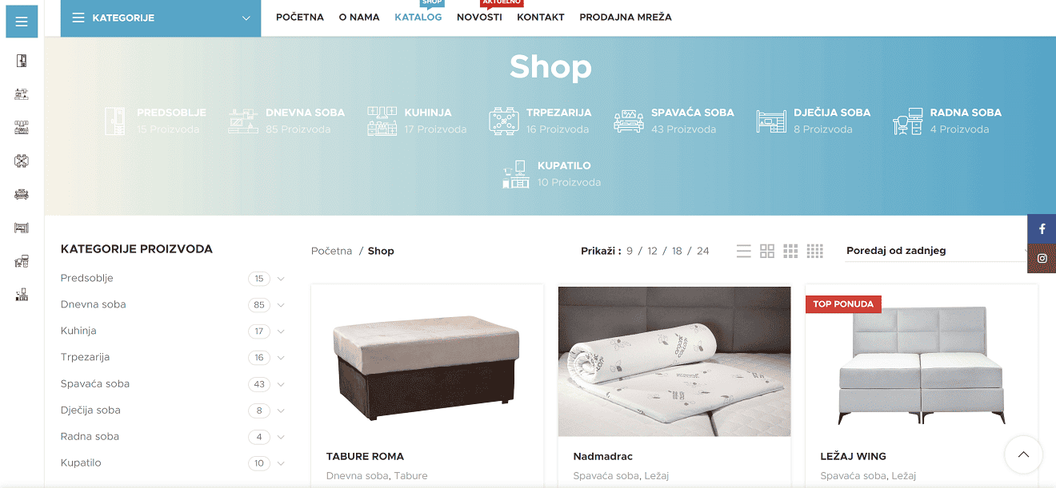Screen dimensions: 1056x488
Task: Show 12 products per page
Action: pos(652,251)
